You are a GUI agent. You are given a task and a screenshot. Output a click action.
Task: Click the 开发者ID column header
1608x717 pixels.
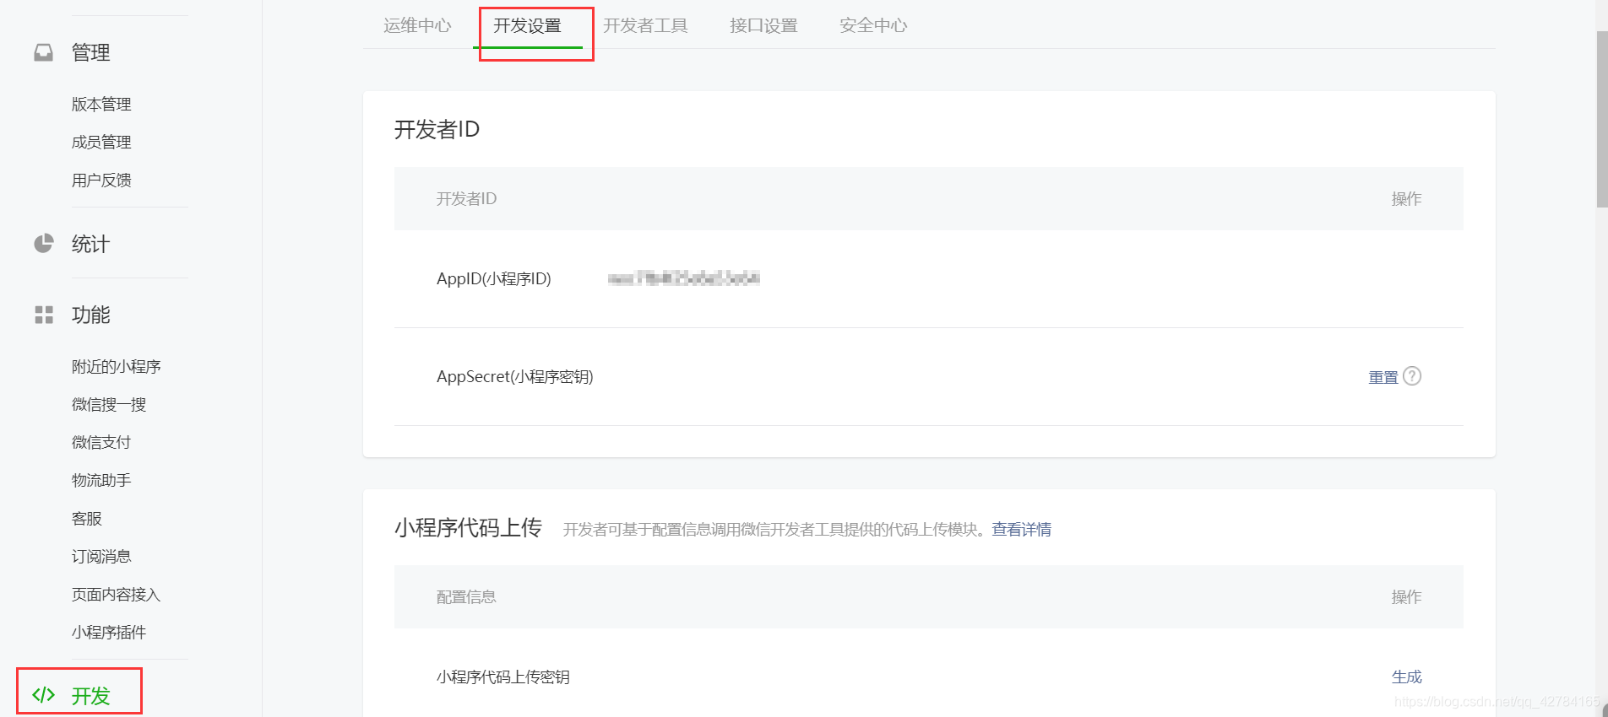coord(466,198)
